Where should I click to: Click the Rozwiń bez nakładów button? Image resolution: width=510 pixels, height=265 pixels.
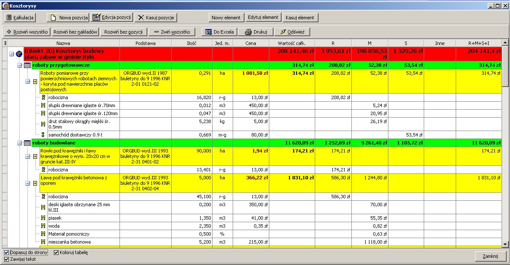pyautogui.click(x=76, y=32)
